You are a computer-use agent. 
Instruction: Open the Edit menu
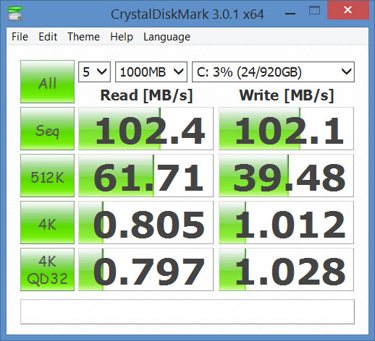coord(48,37)
